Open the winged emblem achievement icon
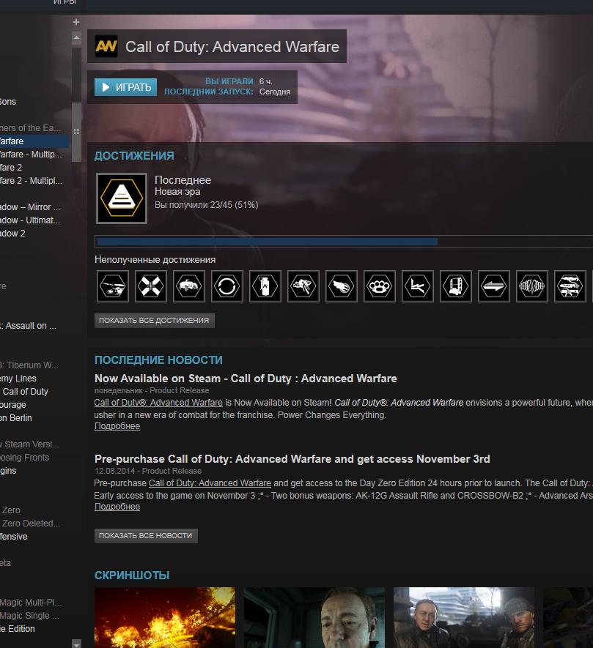 point(342,286)
